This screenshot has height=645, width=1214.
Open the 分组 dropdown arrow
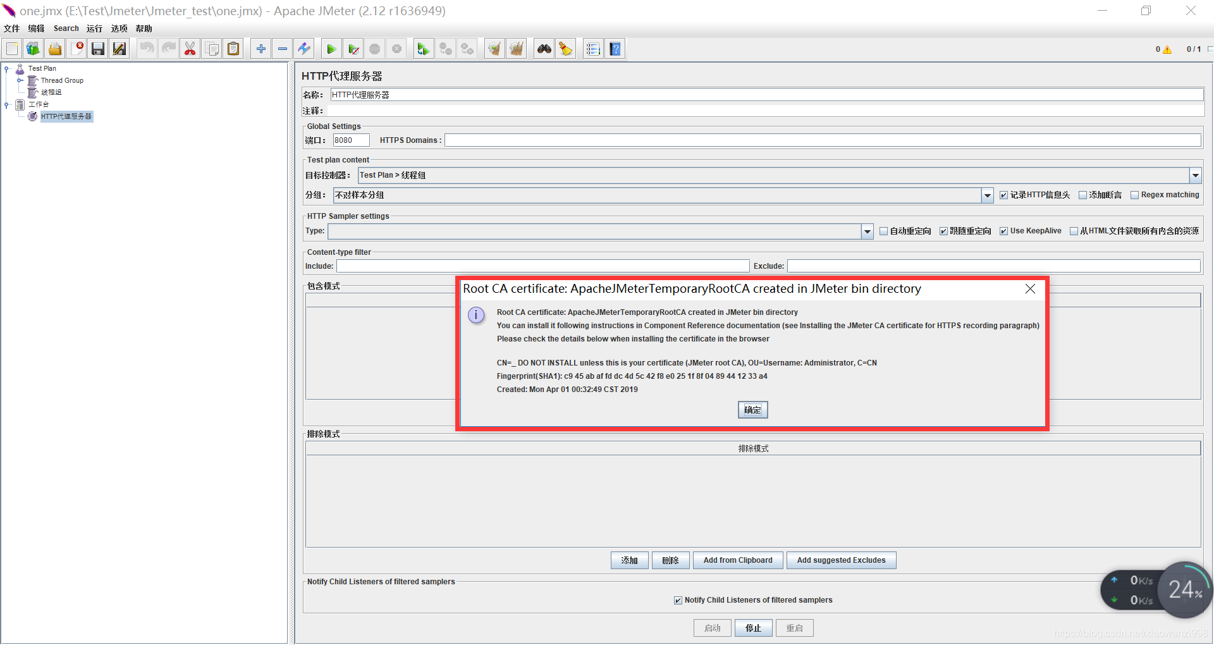click(988, 195)
